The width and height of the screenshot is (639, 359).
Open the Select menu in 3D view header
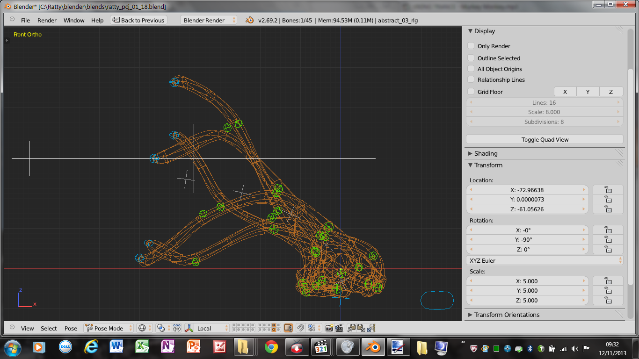point(49,328)
